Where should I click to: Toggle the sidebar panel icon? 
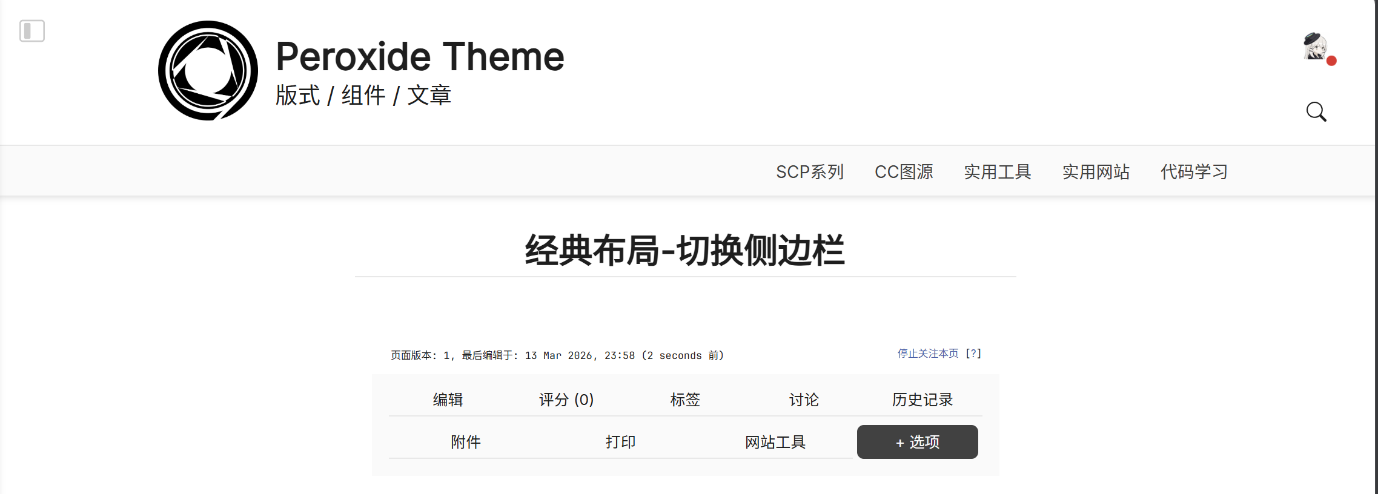pyautogui.click(x=32, y=31)
